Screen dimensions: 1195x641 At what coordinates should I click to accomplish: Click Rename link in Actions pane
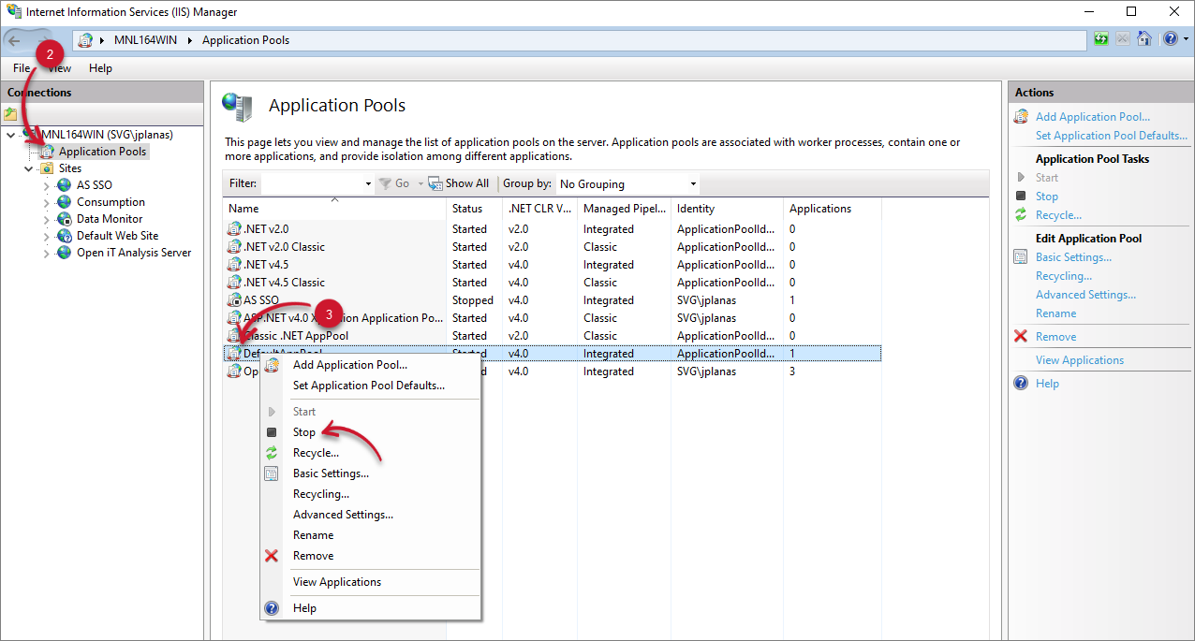click(1055, 313)
